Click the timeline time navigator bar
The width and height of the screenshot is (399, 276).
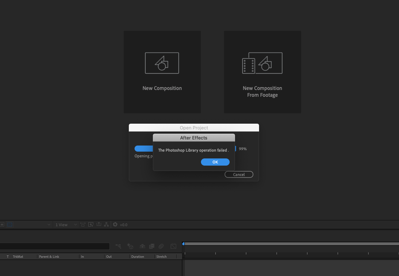coord(292,244)
